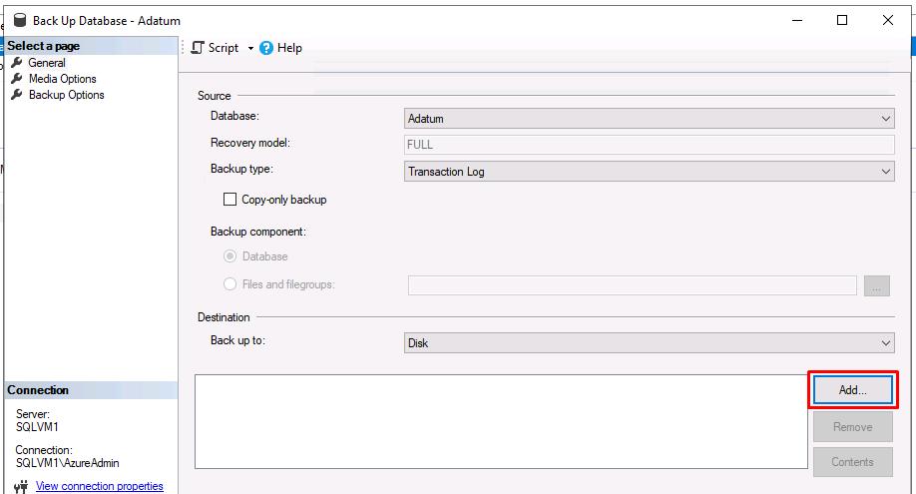Click the Connection section header

coord(91,390)
